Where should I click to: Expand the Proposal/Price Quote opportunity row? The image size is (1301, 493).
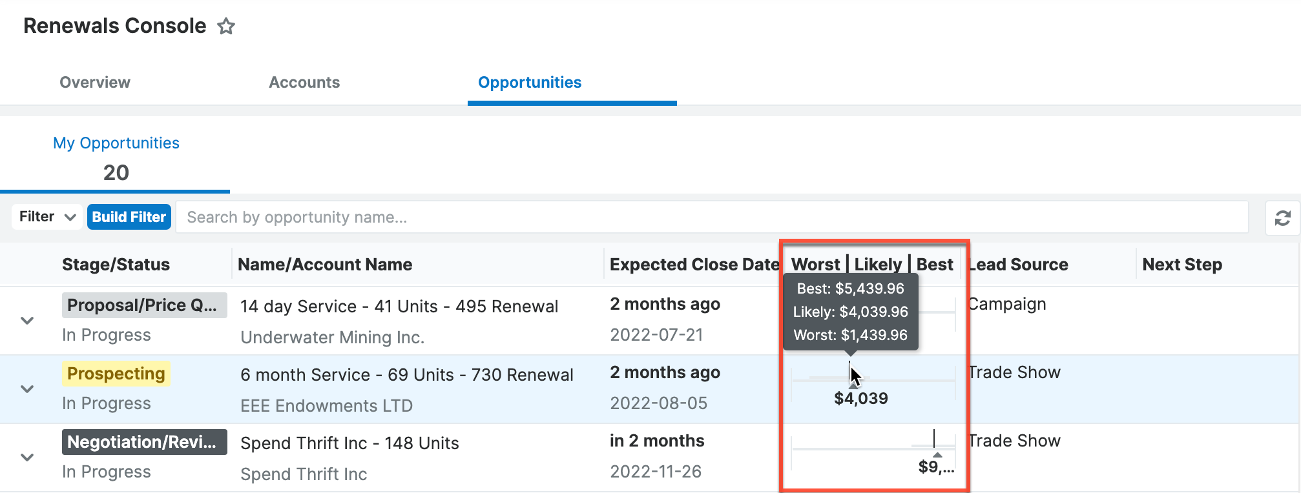click(27, 321)
